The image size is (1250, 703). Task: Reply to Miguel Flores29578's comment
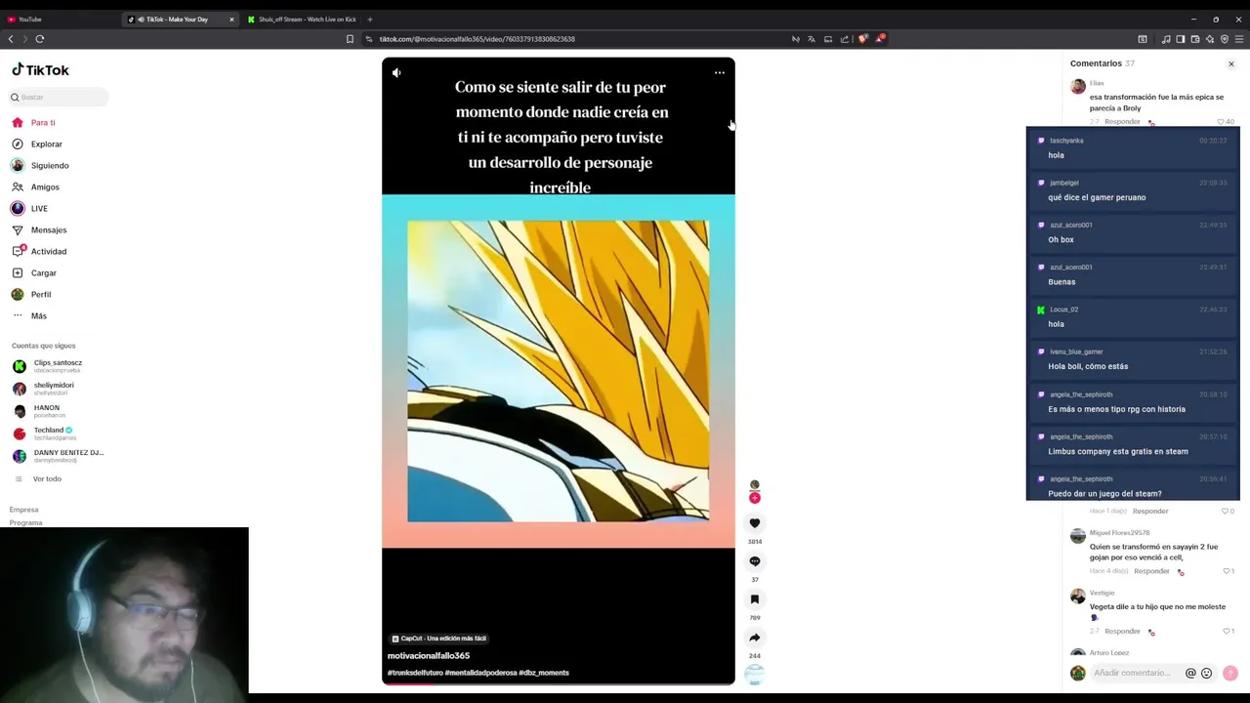point(1151,571)
